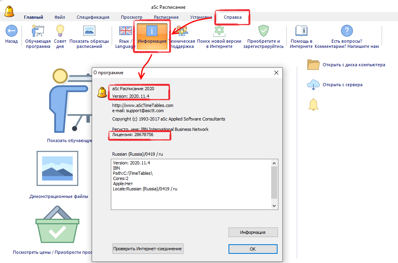This screenshot has width=398, height=263.
Task: Click the folder icon for Открыть с диска компьютера
Action: point(313,65)
